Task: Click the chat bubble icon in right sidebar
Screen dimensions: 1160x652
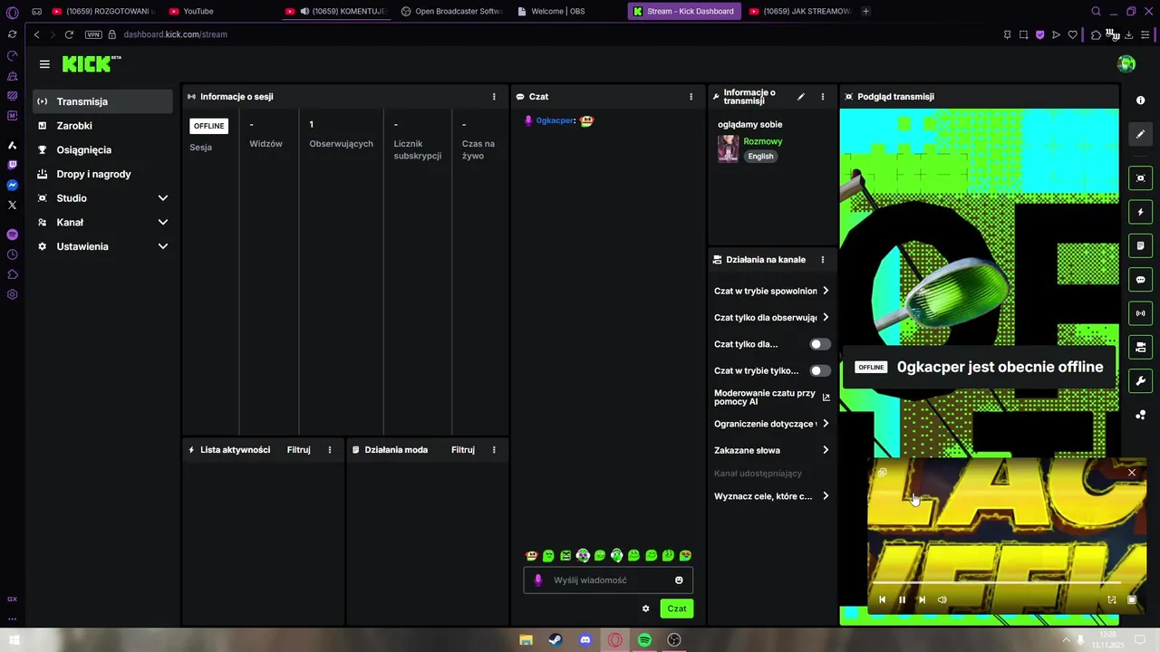Action: [x=1141, y=280]
